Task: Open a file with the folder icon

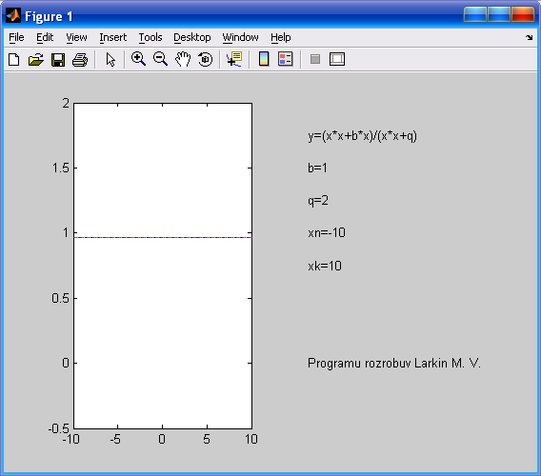Action: coord(36,59)
